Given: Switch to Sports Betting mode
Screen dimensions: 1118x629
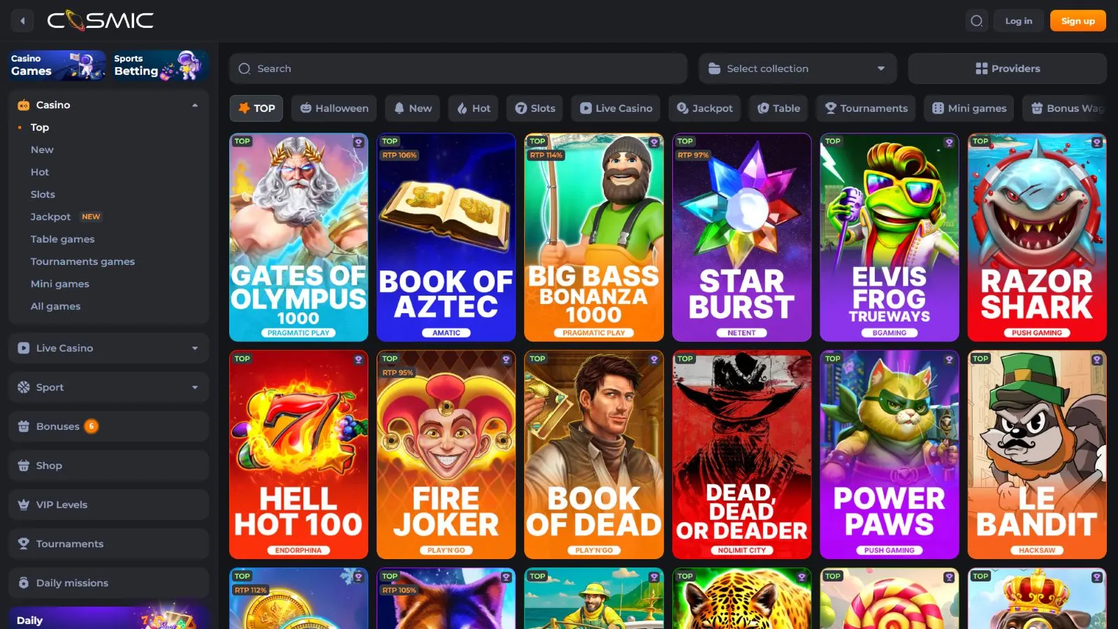Looking at the screenshot, I should tap(160, 66).
